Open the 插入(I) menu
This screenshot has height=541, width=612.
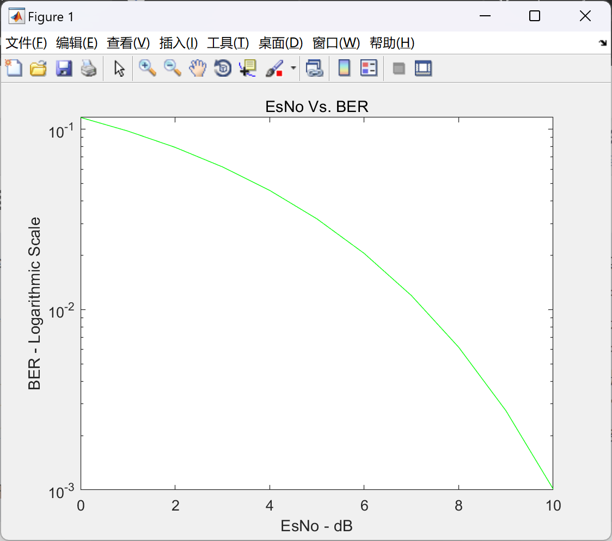tap(179, 43)
